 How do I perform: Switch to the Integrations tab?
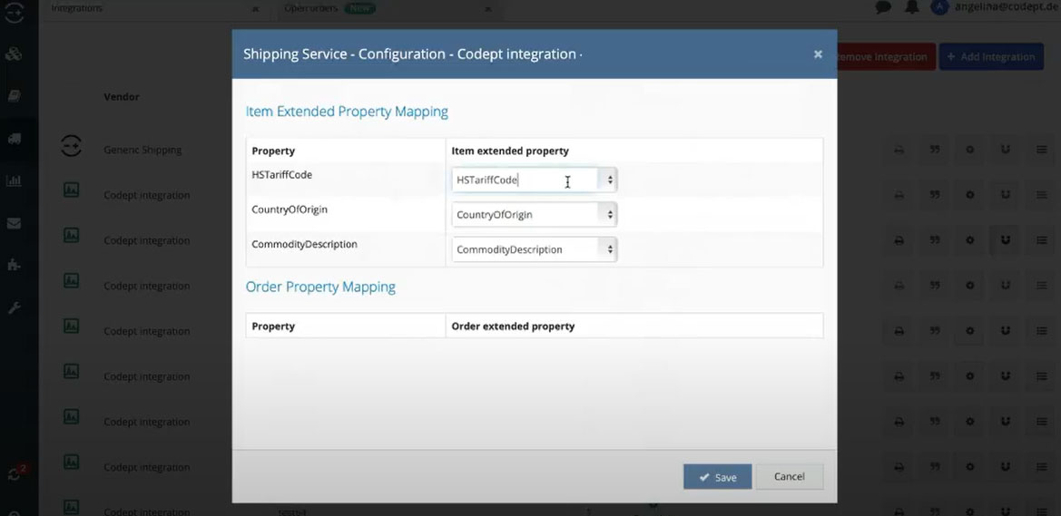pos(77,9)
